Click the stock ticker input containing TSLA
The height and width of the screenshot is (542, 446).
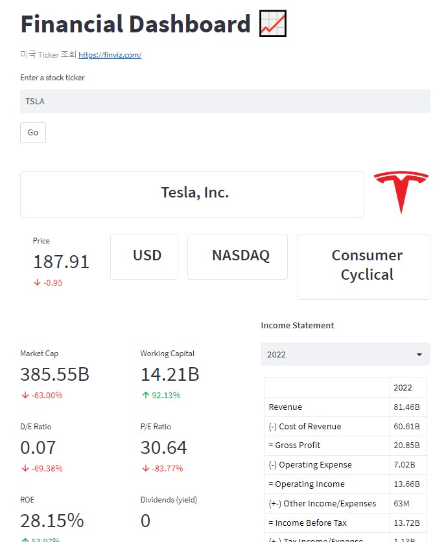[225, 101]
